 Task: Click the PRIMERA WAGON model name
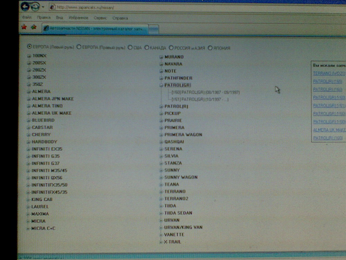(x=183, y=135)
